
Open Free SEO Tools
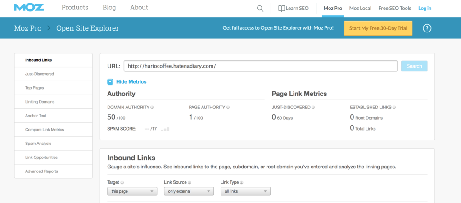click(395, 8)
